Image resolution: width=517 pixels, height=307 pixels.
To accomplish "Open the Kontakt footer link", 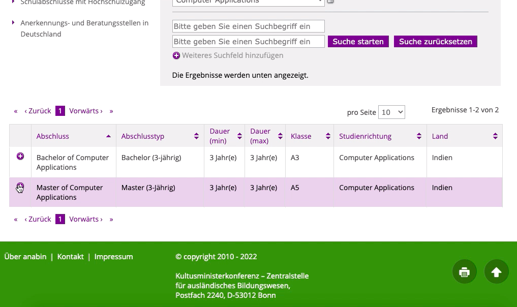I will point(70,257).
